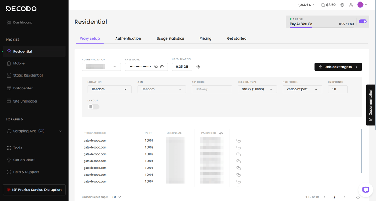Open Site Unblocker

[22, 101]
